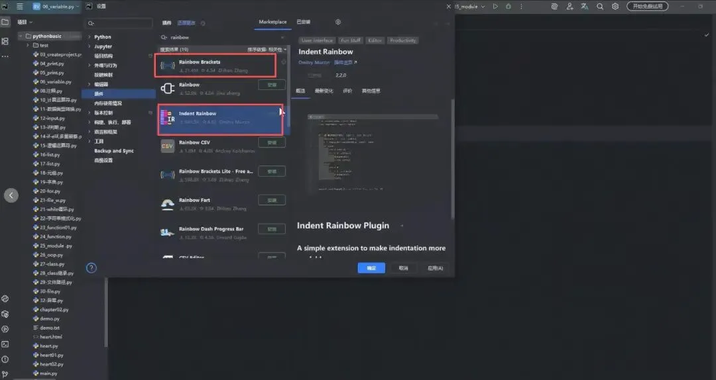Open the 概览 detail tab
This screenshot has height=380, width=716.
pos(300,91)
